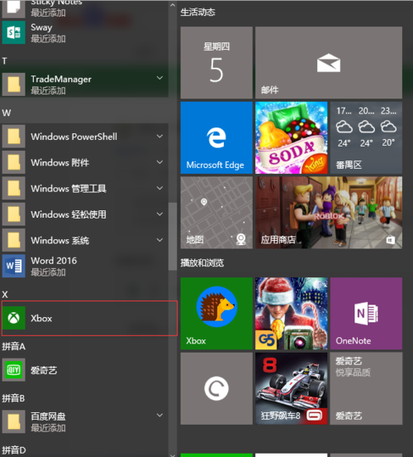Open the 地图 maps tile
The width and height of the screenshot is (413, 457).
click(x=216, y=213)
